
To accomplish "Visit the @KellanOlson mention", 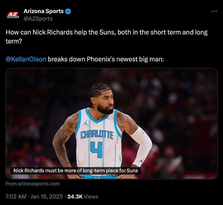I will point(26,59).
